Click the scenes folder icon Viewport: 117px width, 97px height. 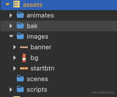tap(20, 78)
